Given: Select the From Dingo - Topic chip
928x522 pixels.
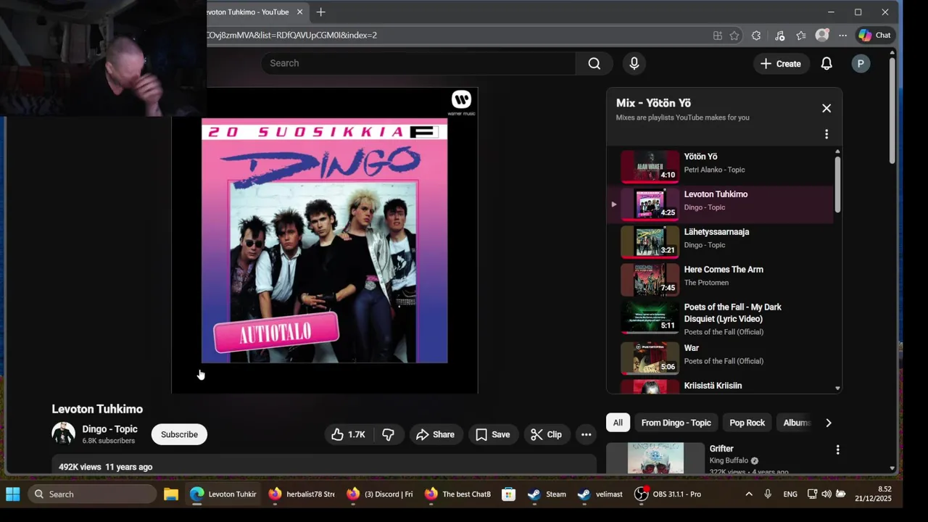Looking at the screenshot, I should click(x=676, y=423).
